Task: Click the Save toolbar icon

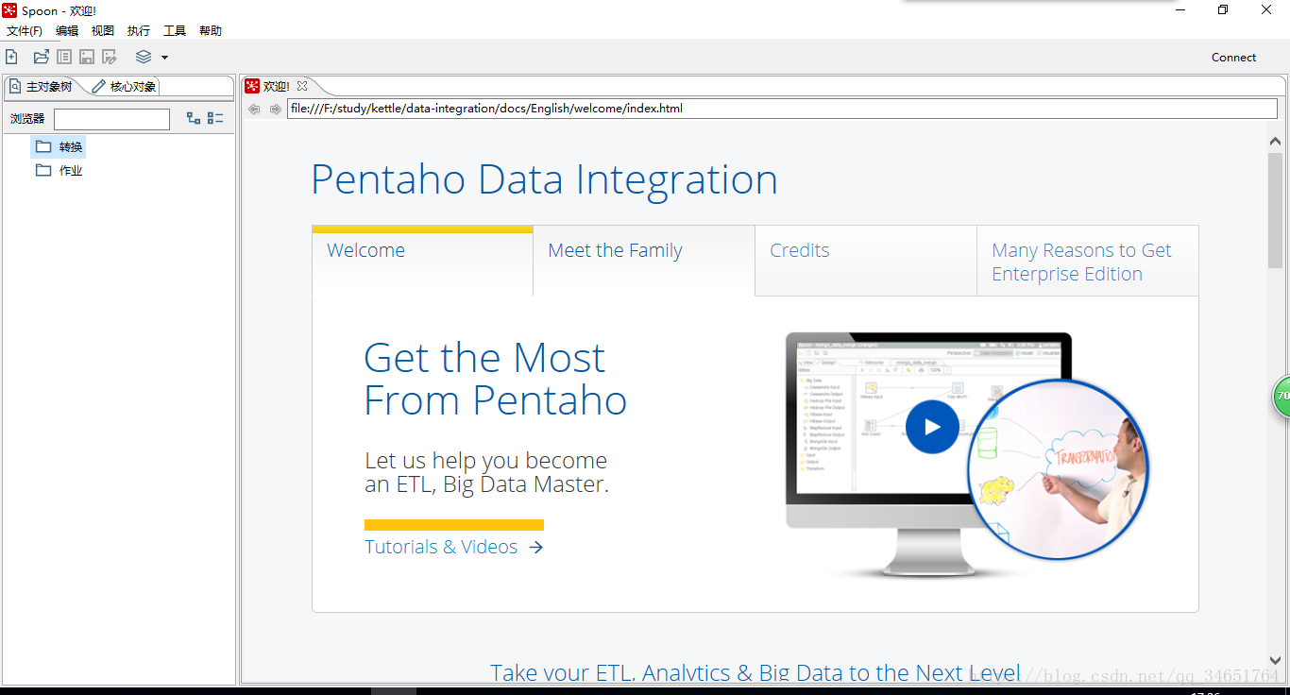Action: point(87,57)
